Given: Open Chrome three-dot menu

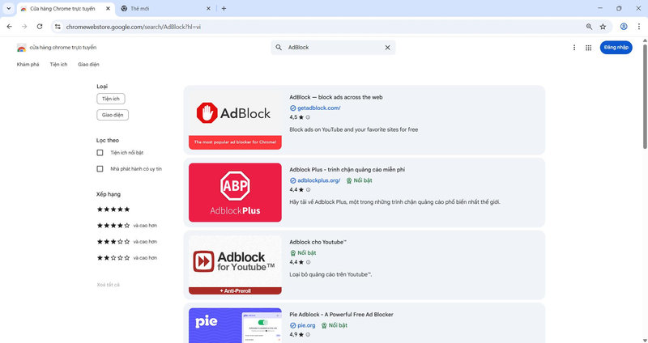Looking at the screenshot, I should pyautogui.click(x=638, y=27).
